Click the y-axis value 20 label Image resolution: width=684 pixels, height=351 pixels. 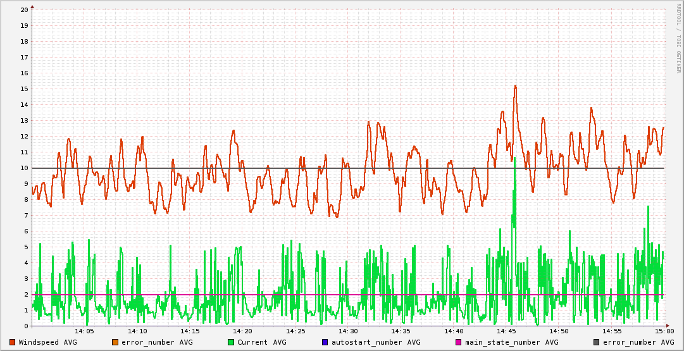(x=24, y=10)
